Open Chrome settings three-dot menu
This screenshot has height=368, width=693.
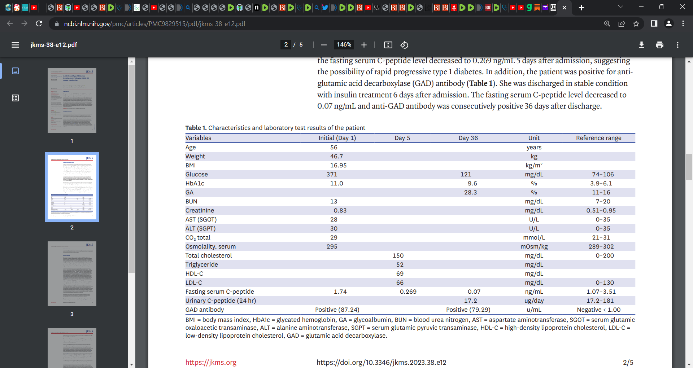tap(683, 23)
